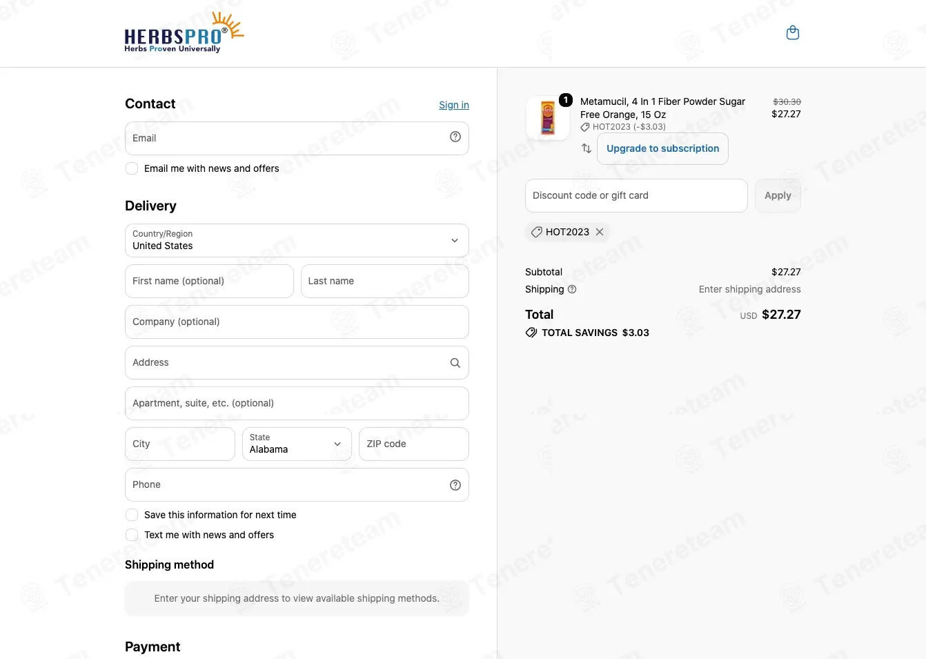Focus the Last name field
The height and width of the screenshot is (659, 926).
pyautogui.click(x=385, y=281)
